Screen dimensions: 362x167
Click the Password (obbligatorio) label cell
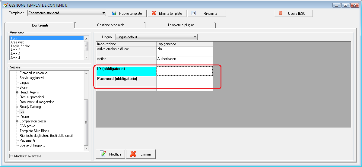pos(126,81)
